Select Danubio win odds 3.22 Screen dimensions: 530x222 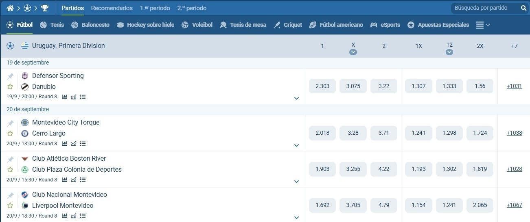(x=384, y=86)
